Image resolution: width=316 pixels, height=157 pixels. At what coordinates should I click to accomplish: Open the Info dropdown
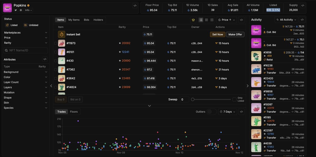click(x=28, y=10)
